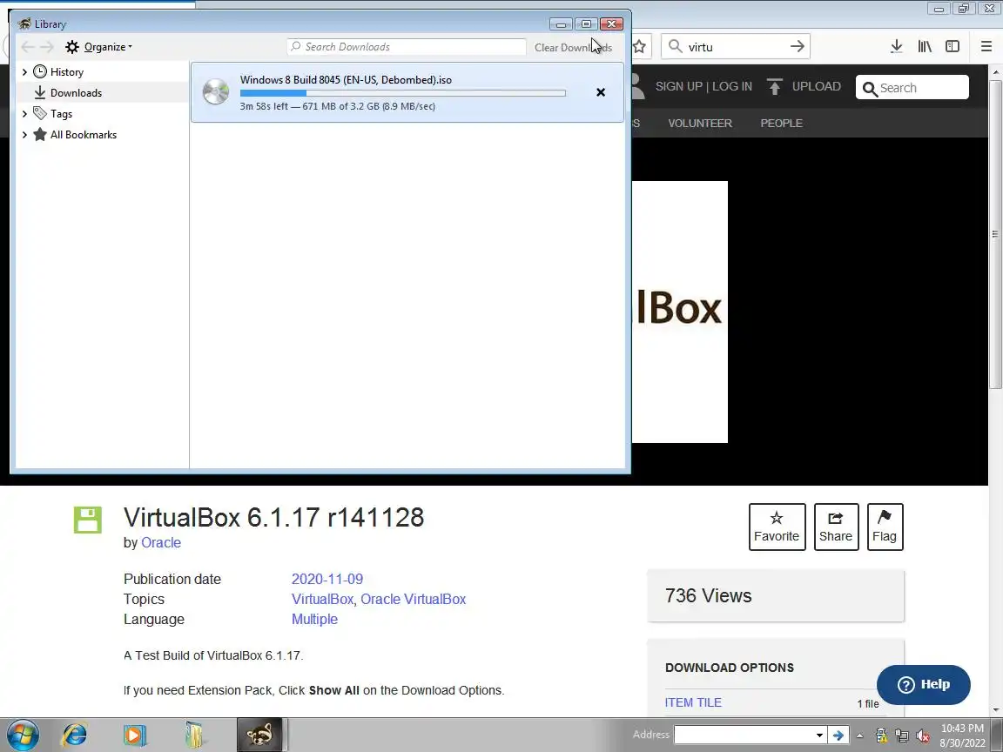The width and height of the screenshot is (1003, 752).
Task: Expand All Bookmarks tree item
Action: (x=24, y=134)
